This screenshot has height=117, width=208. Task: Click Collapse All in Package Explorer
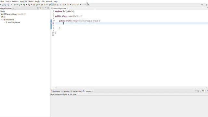[x=38, y=8]
